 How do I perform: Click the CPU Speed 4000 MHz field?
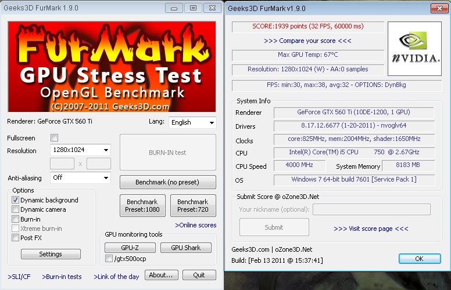coord(299,165)
